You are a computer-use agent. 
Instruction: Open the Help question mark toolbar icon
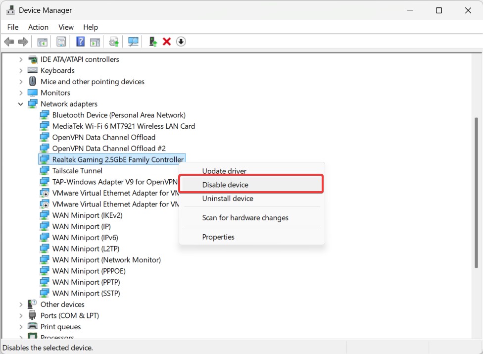click(80, 42)
